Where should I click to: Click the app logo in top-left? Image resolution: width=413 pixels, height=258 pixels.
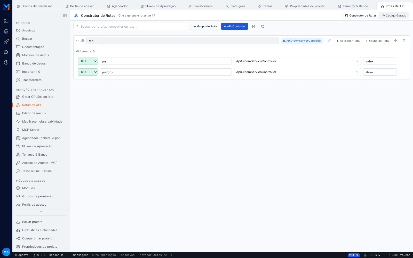(6, 7)
